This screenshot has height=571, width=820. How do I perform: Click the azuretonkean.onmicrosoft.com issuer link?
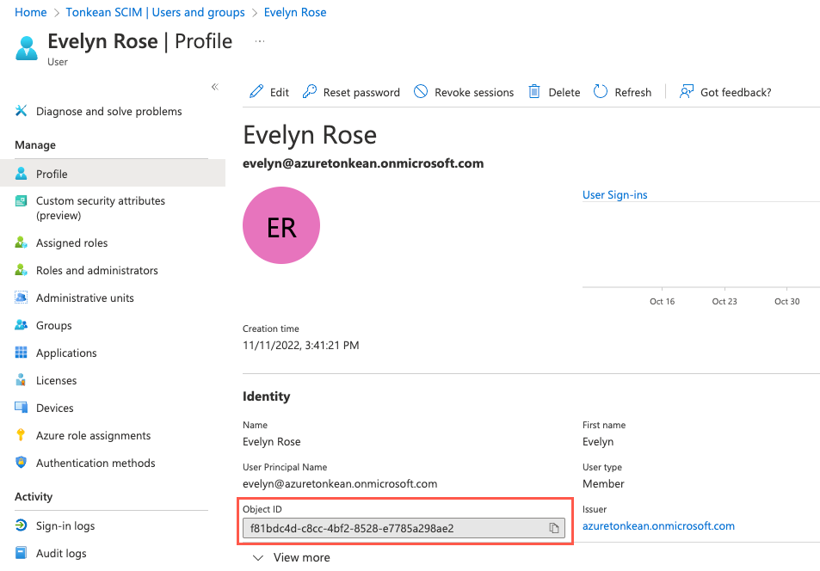(x=658, y=525)
